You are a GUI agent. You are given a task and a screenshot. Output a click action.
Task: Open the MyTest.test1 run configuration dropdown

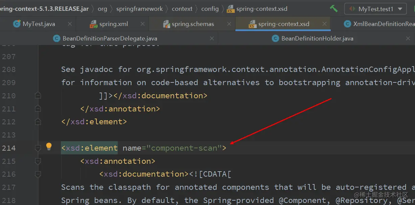pyautogui.click(x=375, y=9)
